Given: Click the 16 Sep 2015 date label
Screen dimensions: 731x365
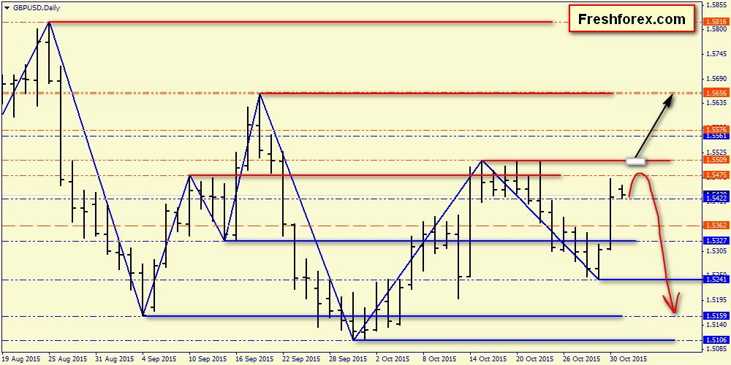Looking at the screenshot, I should coord(253,359).
